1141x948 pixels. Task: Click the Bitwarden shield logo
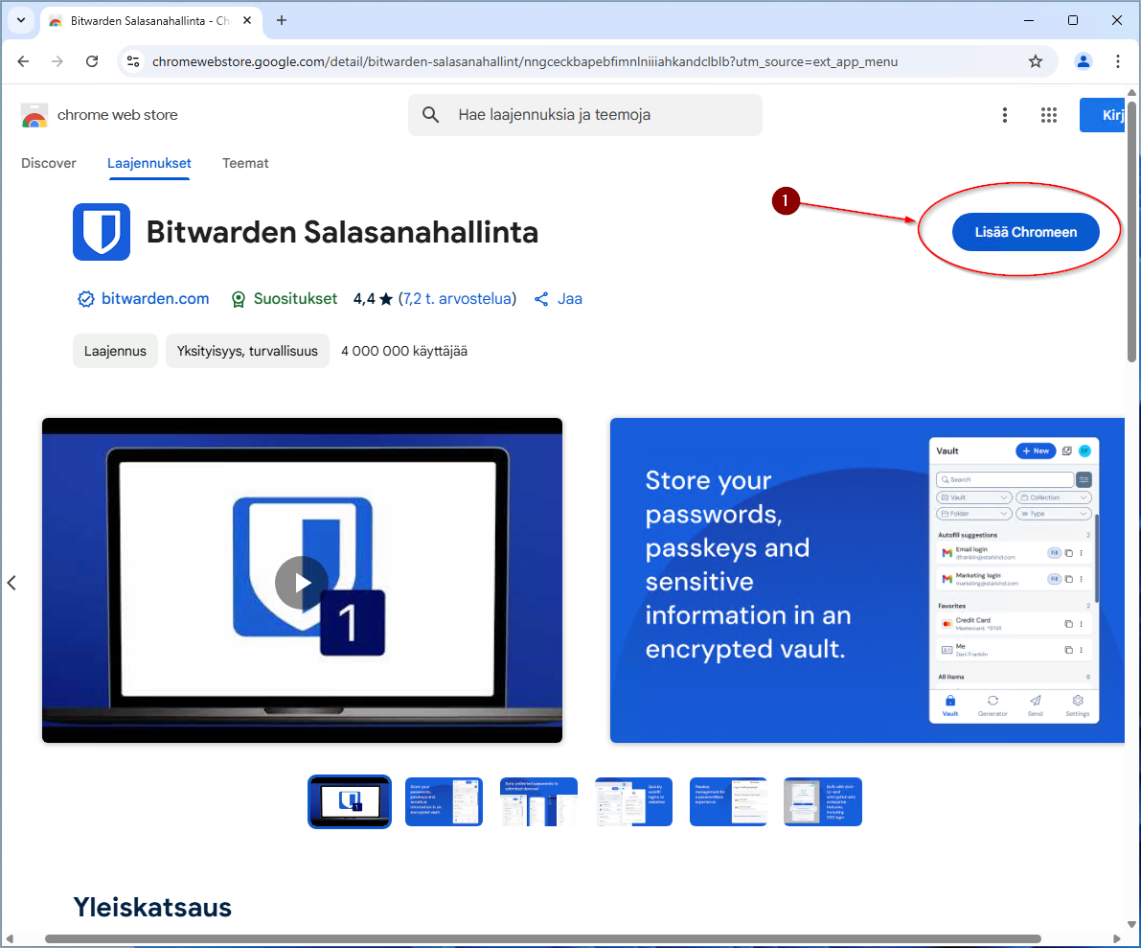click(x=102, y=232)
